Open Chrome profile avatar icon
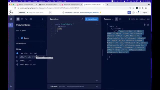The width and height of the screenshot is (160, 90). pyautogui.click(x=146, y=8)
